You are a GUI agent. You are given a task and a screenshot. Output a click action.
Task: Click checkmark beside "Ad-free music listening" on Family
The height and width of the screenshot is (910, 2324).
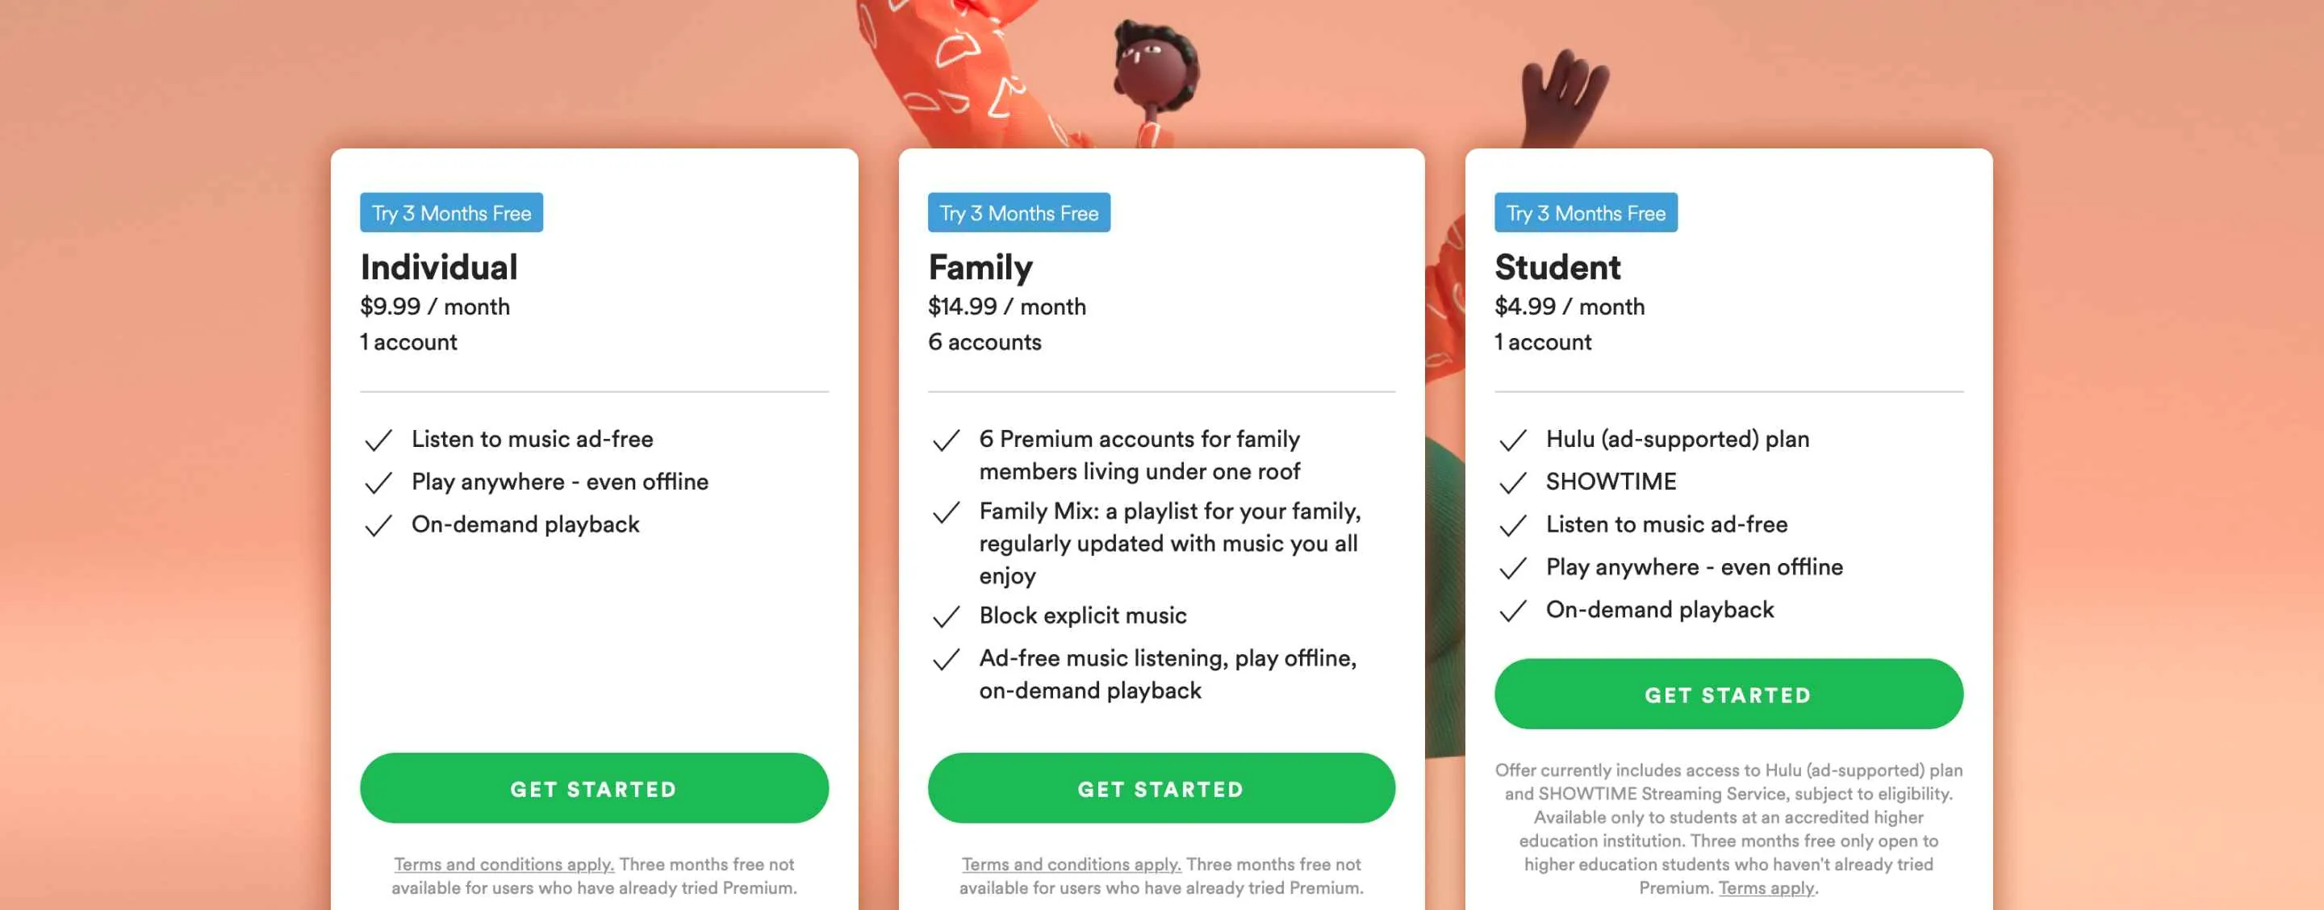click(x=946, y=659)
